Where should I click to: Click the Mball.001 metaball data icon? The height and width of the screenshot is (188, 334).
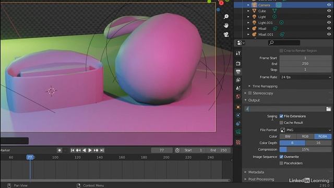pyautogui.click(x=282, y=34)
